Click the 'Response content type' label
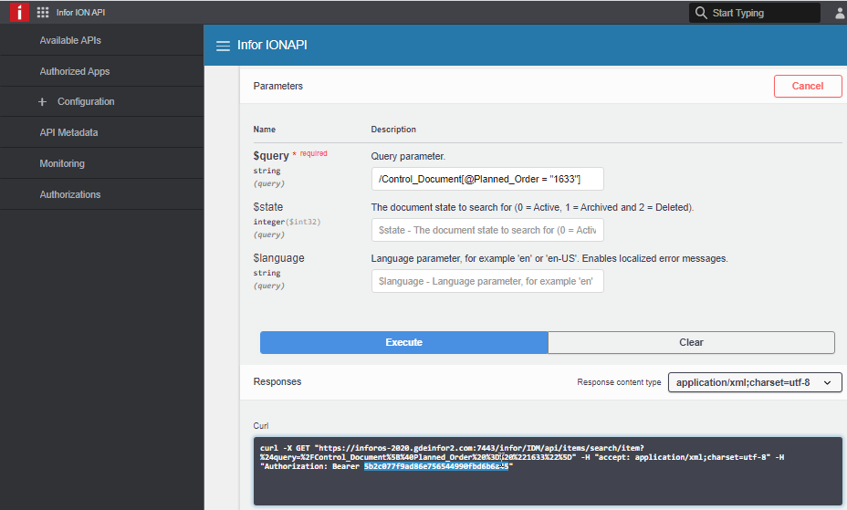This screenshot has height=510, width=847. [619, 382]
